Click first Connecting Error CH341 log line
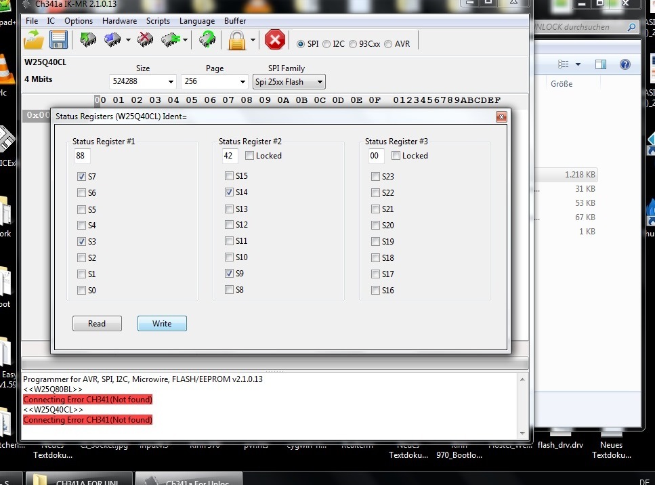This screenshot has height=485, width=655. coord(88,400)
